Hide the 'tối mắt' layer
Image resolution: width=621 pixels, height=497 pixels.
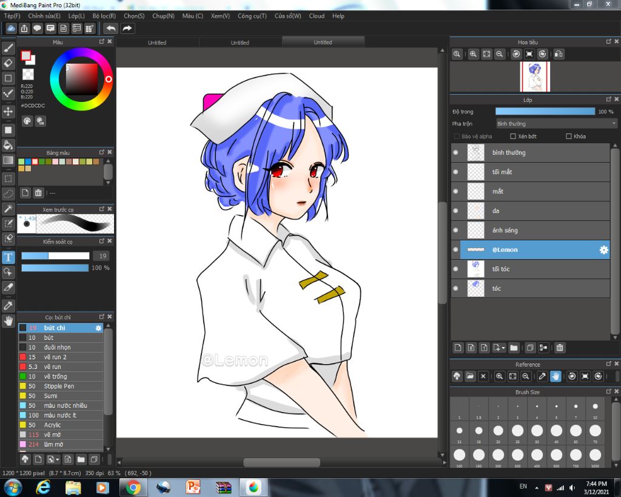tap(455, 172)
